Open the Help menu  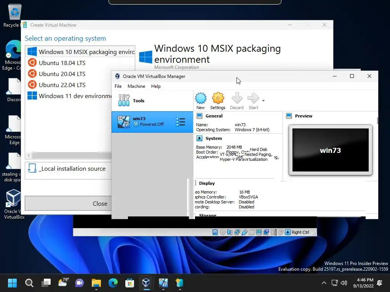tap(156, 86)
